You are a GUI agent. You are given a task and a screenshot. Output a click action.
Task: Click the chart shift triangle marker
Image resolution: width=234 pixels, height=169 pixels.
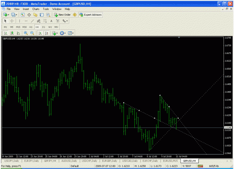179,37
